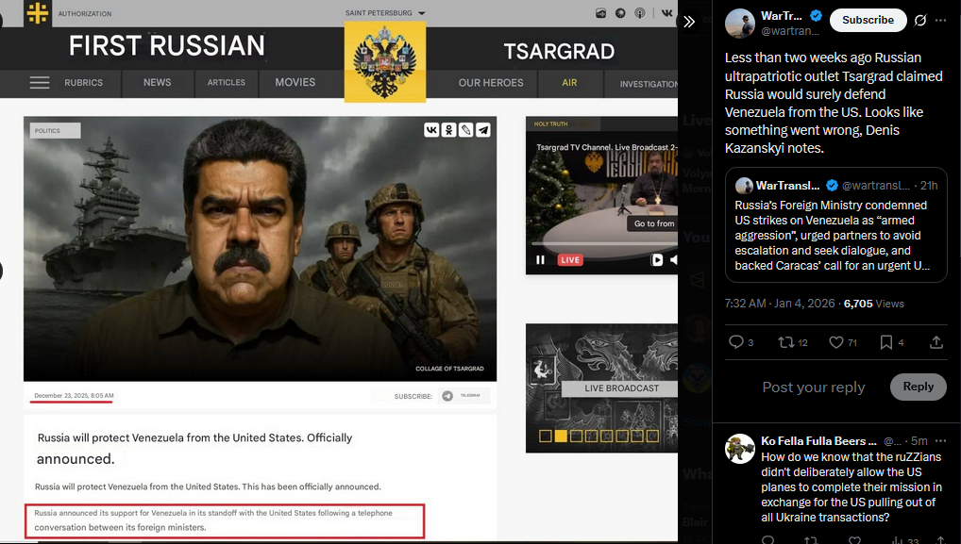Open the hamburger RUBRICS menu icon
961x544 pixels.
(x=40, y=83)
